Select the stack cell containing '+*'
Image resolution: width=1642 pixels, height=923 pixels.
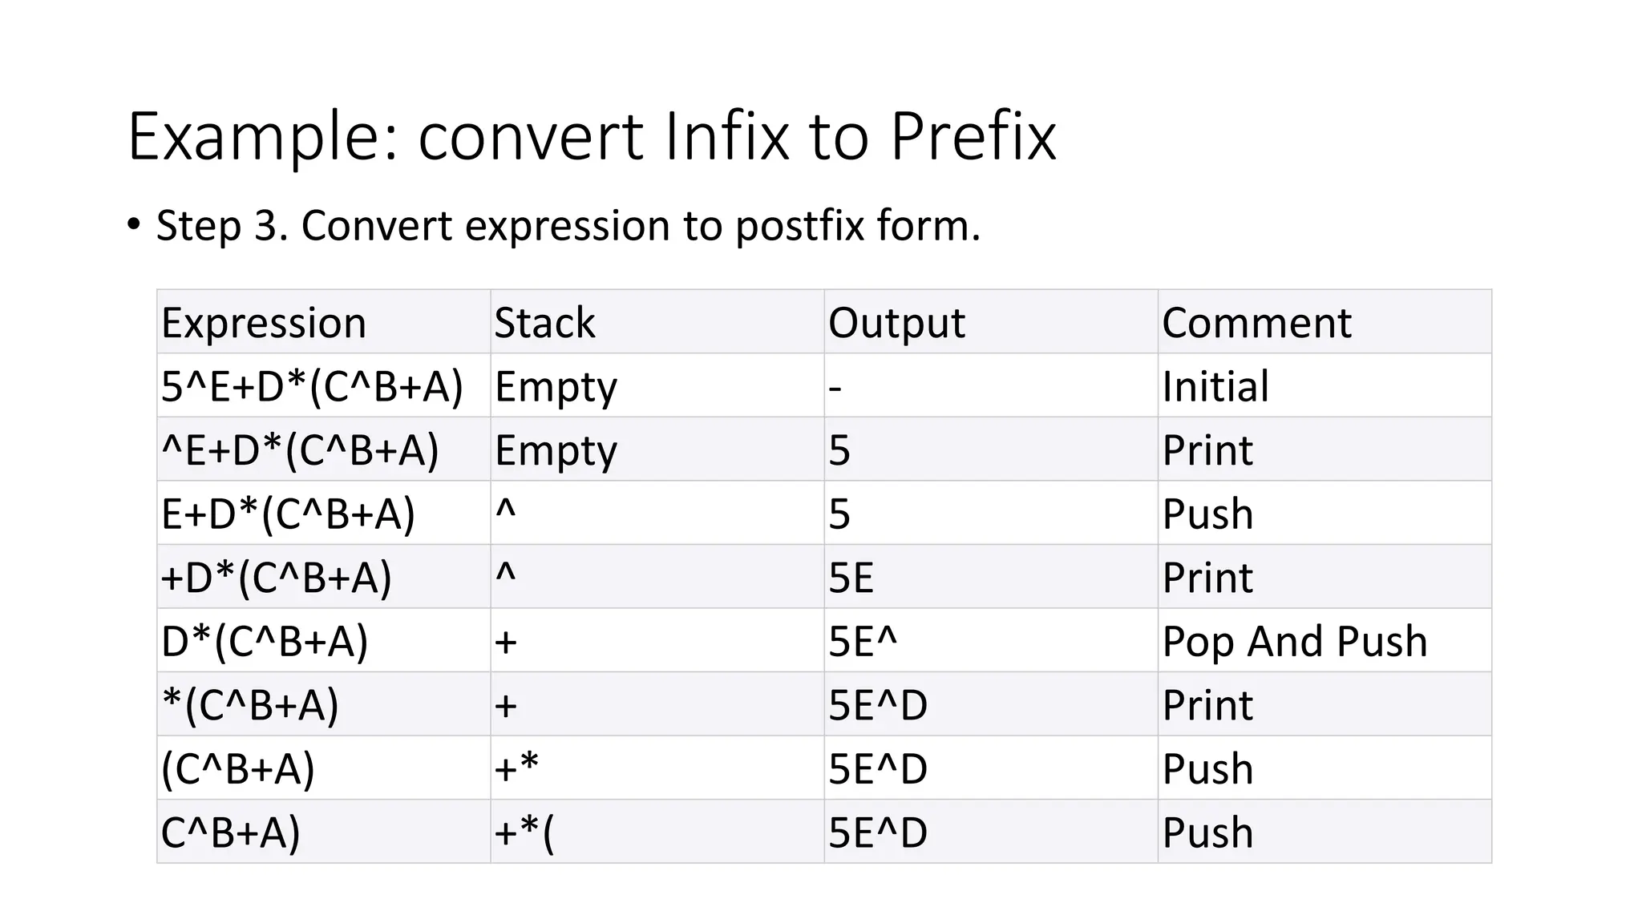point(657,768)
